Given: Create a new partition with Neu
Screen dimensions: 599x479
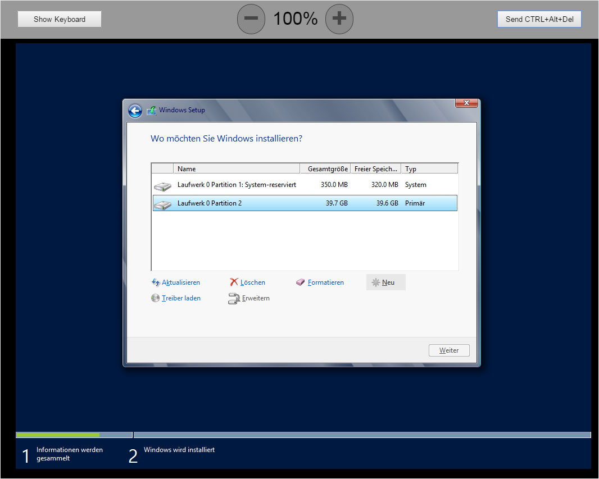Looking at the screenshot, I should pyautogui.click(x=386, y=282).
